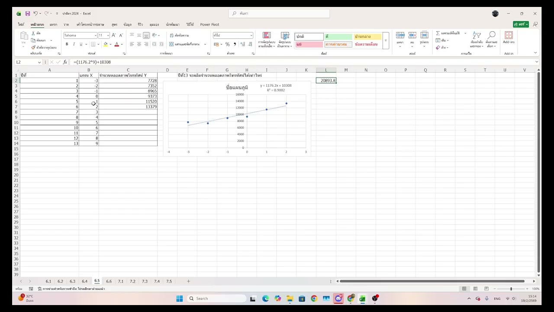The height and width of the screenshot is (312, 554).
Task: Apply percent style icon
Action: [x=228, y=44]
